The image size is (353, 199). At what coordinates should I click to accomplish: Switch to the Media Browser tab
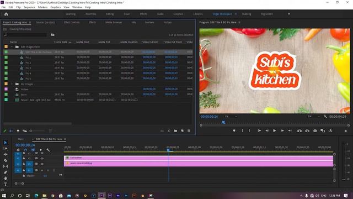pyautogui.click(x=114, y=22)
